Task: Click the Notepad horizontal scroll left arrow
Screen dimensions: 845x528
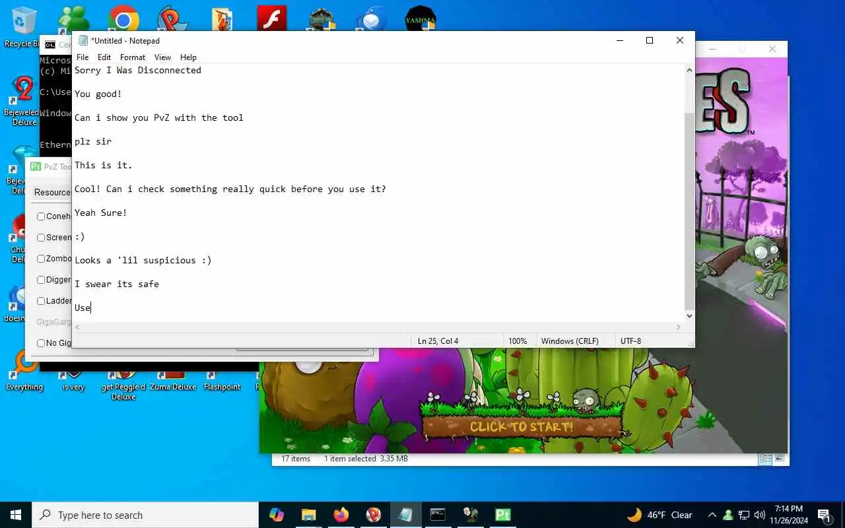Action: 77,327
